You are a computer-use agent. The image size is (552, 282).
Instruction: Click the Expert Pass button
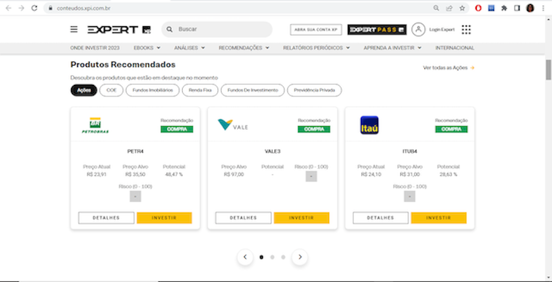click(377, 30)
